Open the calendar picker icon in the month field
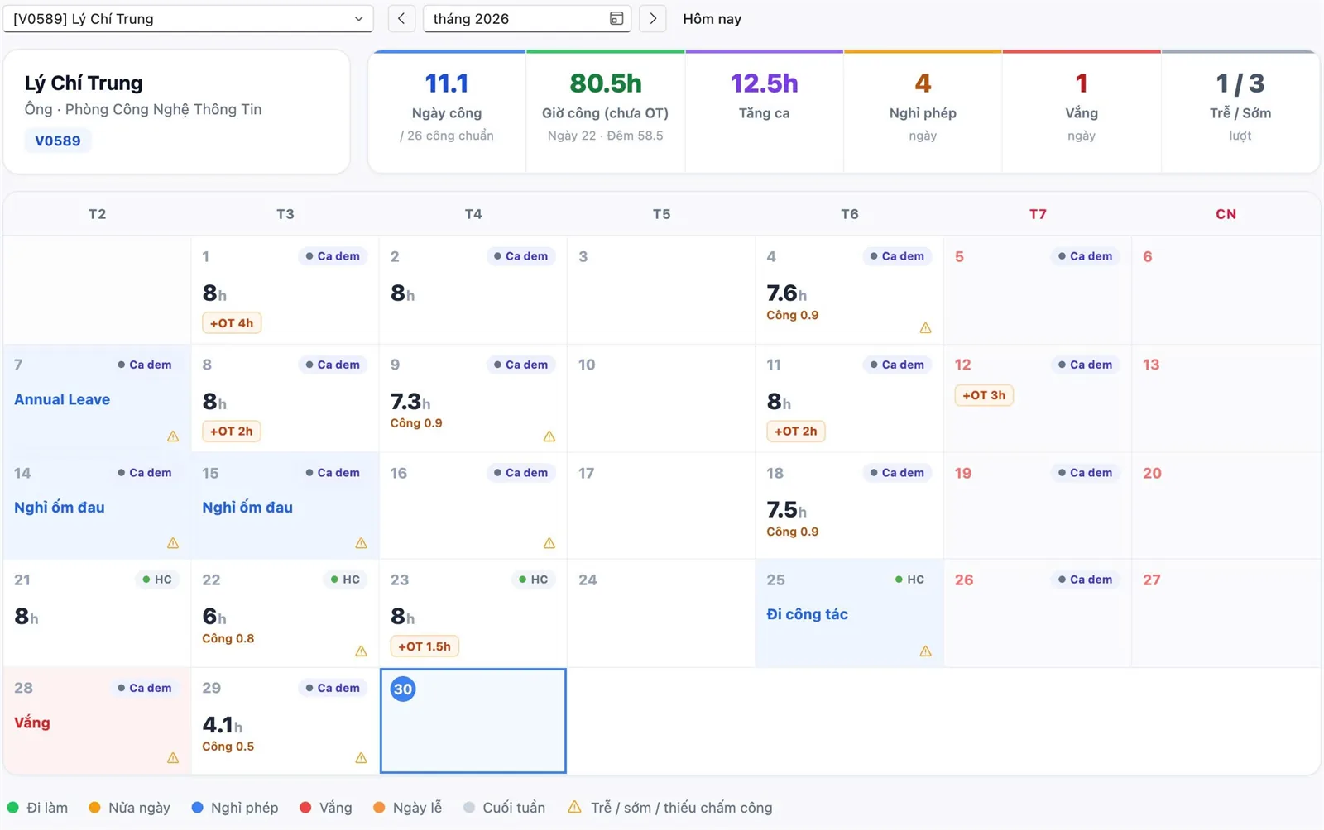The image size is (1324, 830). coord(616,18)
